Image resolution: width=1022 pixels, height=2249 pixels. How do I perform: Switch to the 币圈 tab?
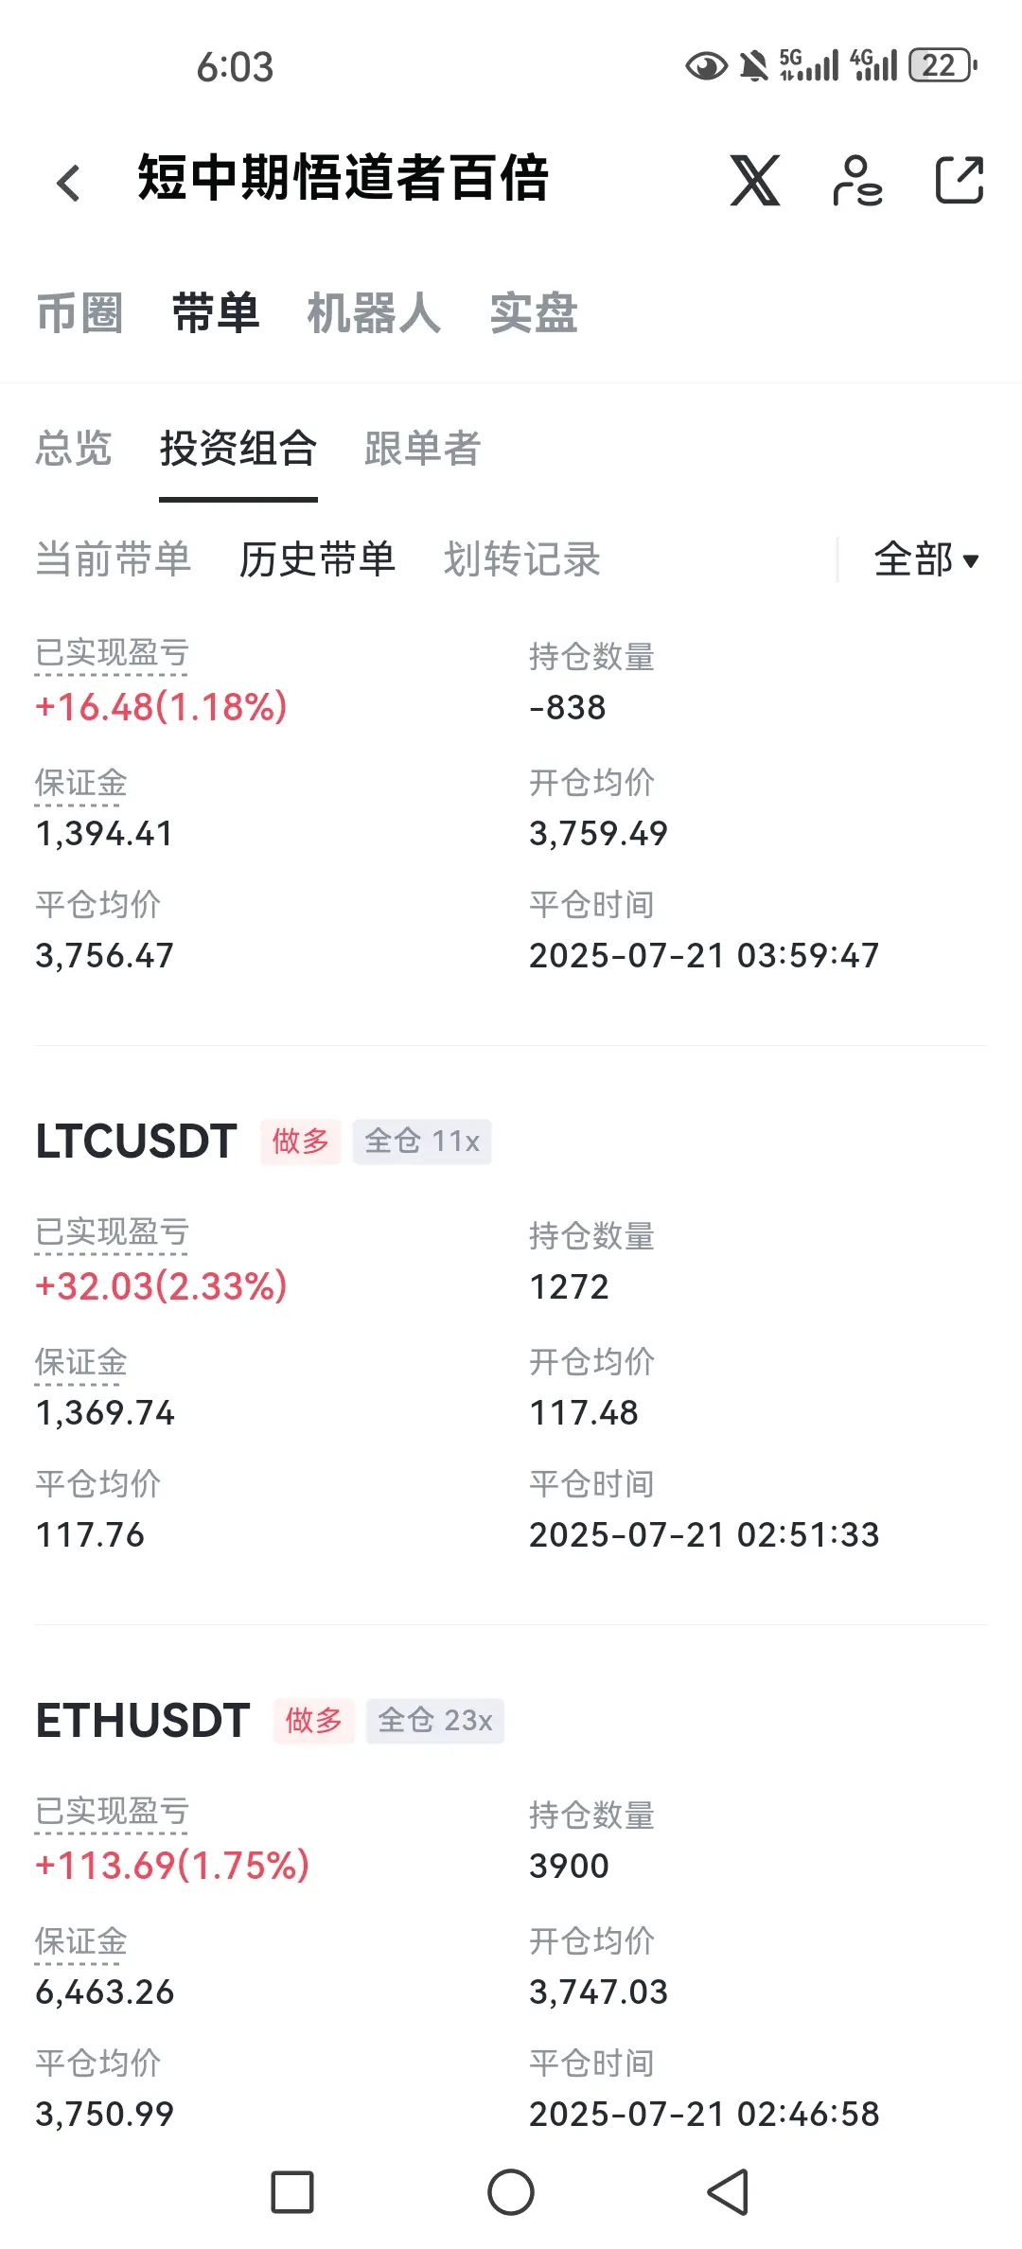79,313
